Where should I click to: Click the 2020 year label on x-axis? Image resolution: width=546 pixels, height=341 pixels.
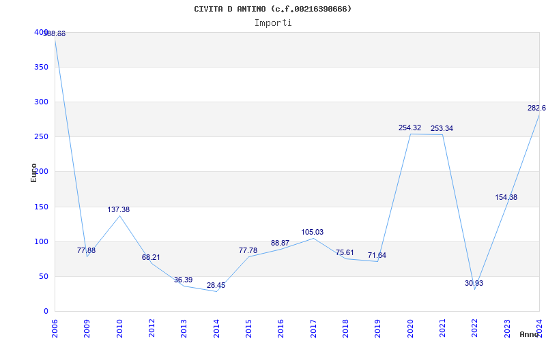pos(410,327)
